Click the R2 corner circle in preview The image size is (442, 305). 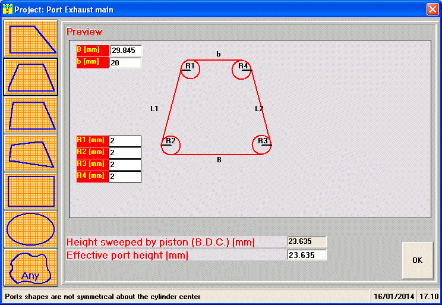[x=171, y=145]
